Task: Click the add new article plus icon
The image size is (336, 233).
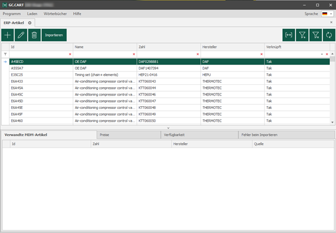Action: pyautogui.click(x=7, y=35)
